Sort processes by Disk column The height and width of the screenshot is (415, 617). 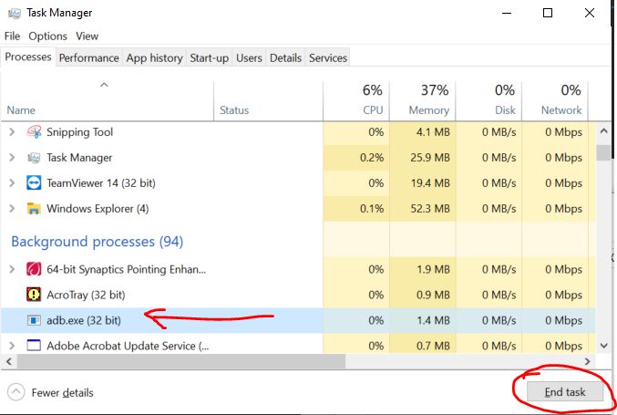point(488,101)
